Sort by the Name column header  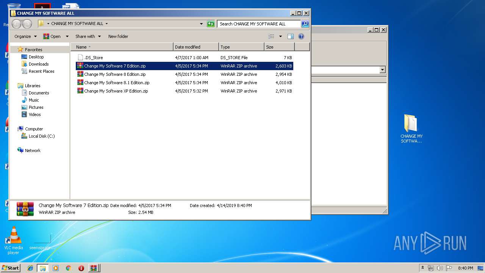[x=122, y=47]
